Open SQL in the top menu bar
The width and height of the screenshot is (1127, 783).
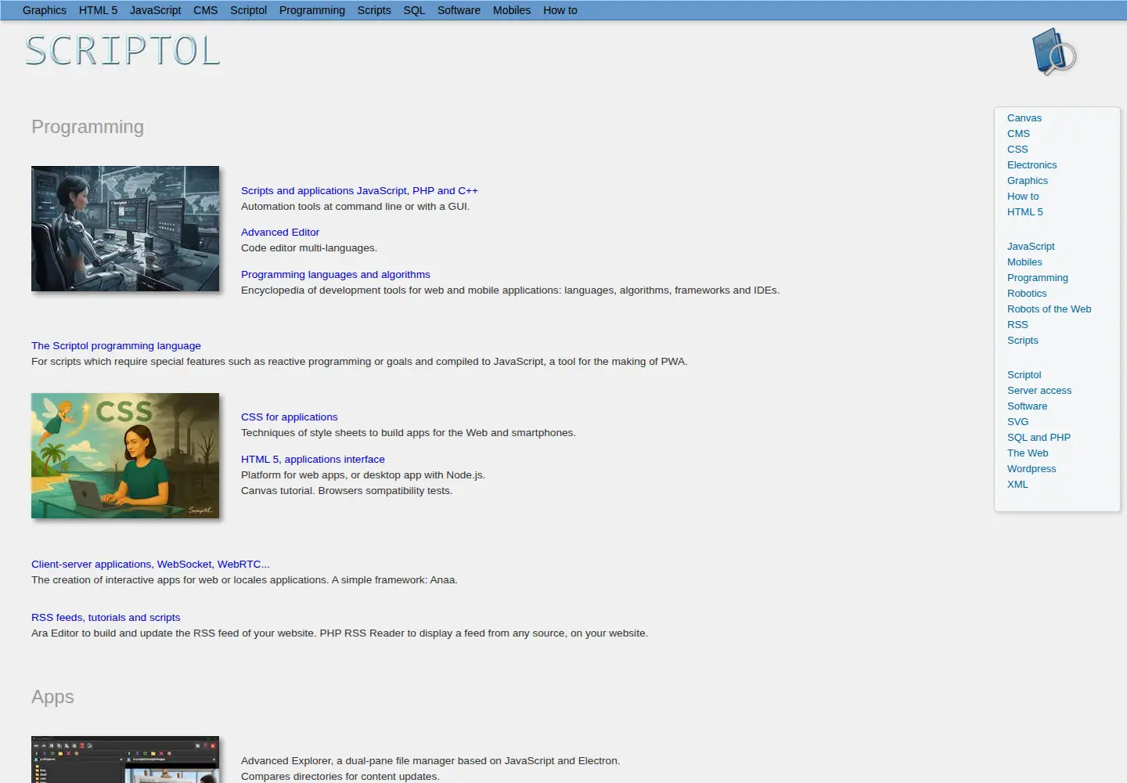pyautogui.click(x=414, y=10)
